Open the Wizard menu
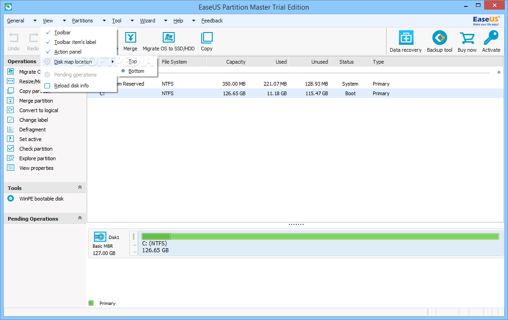Image resolution: width=508 pixels, height=320 pixels. 148,21
